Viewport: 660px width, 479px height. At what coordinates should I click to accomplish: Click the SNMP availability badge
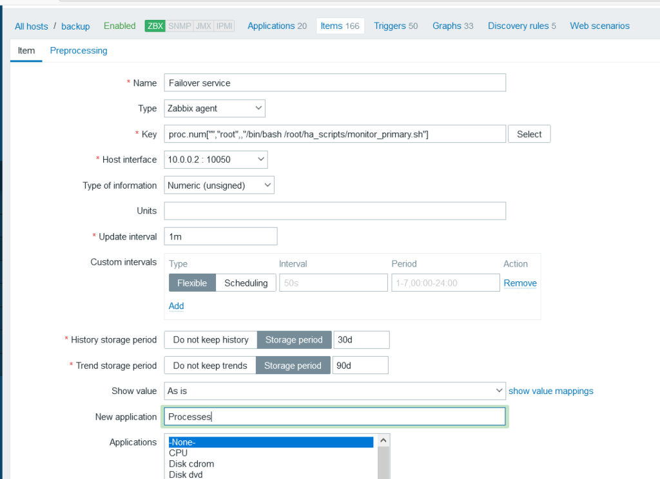click(180, 26)
